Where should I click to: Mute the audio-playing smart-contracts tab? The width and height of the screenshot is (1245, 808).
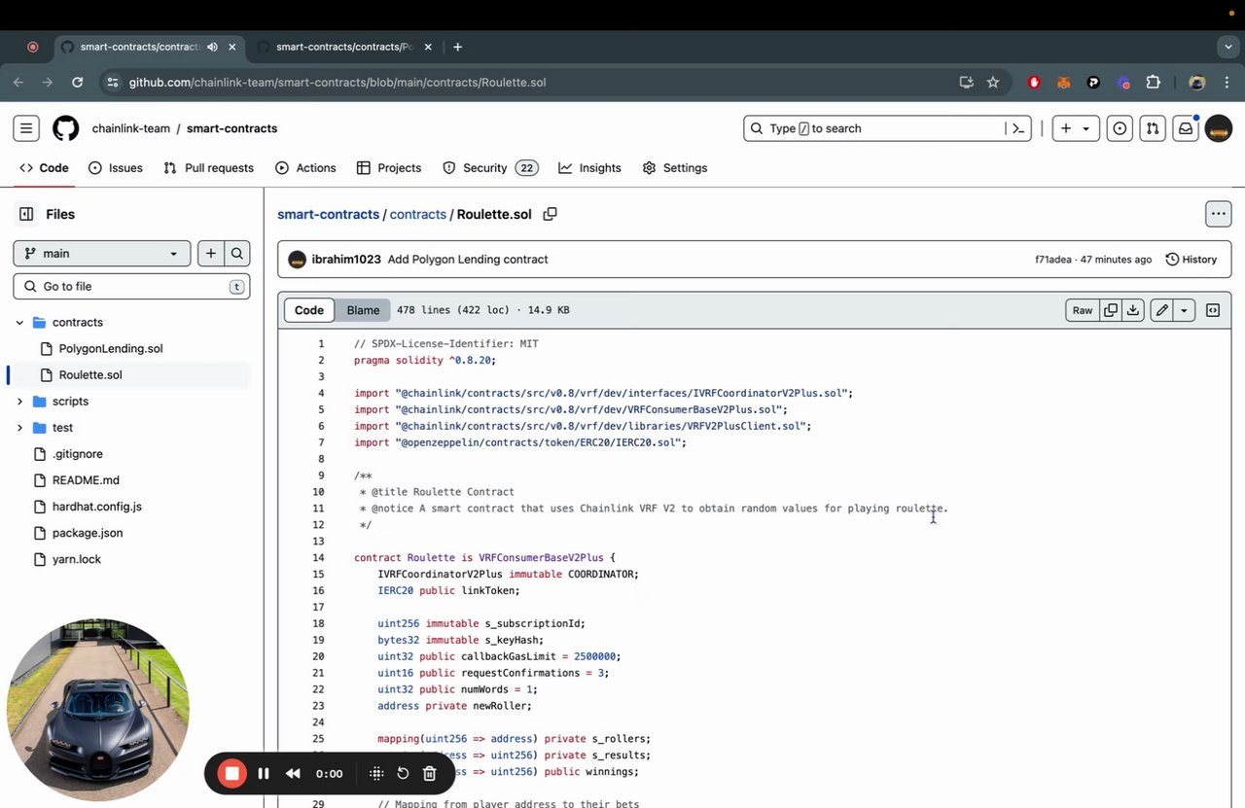[x=212, y=47]
